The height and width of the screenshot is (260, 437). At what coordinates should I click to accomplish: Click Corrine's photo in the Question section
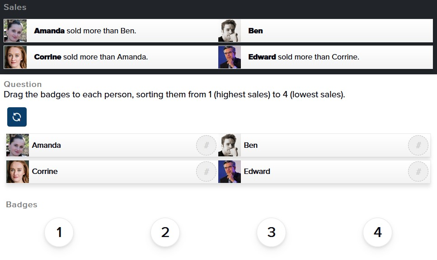[17, 171]
